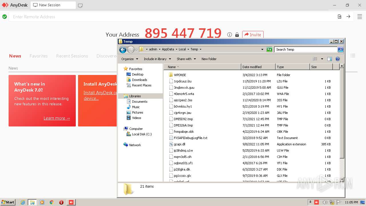Screen dimensions: 366x206
Task: Click the volume icon in system tray
Action: tap(325, 202)
